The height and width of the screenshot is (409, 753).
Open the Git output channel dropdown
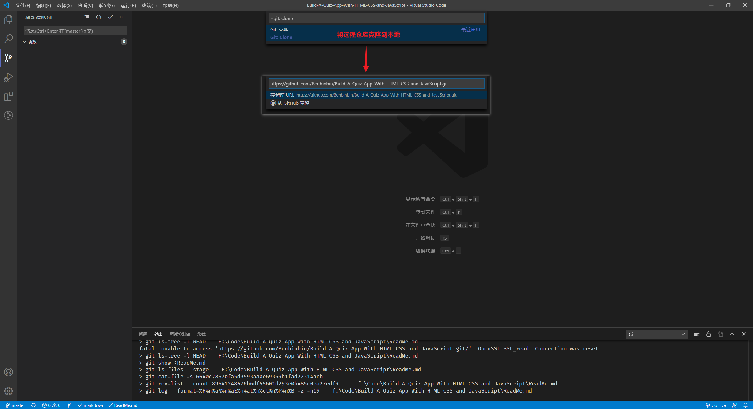[657, 334]
